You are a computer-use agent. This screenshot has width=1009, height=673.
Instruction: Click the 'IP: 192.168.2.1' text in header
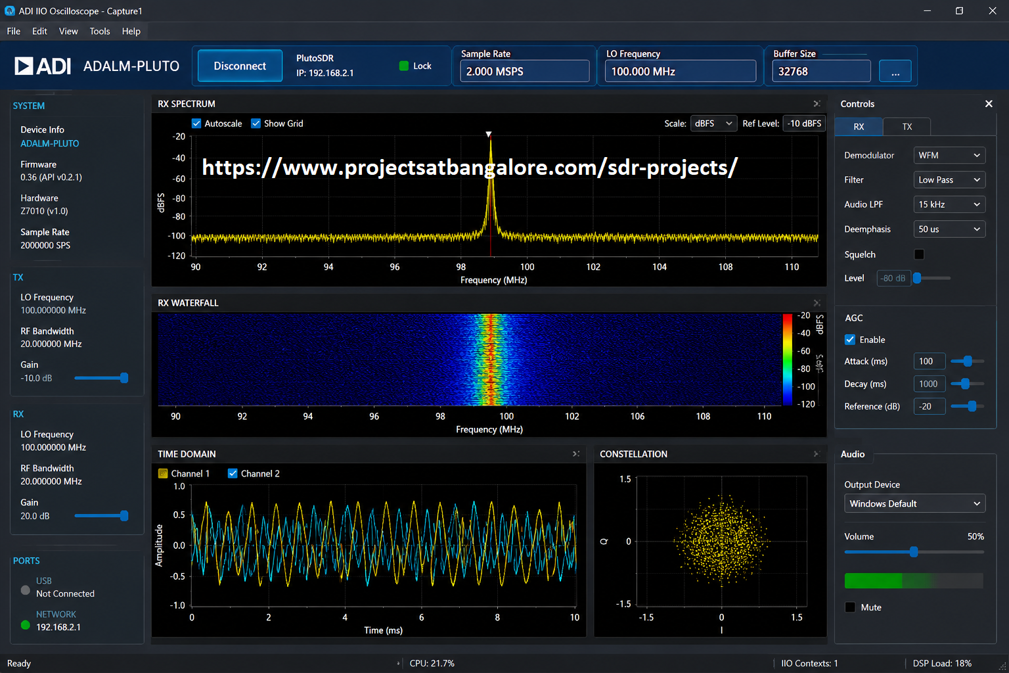tap(325, 73)
